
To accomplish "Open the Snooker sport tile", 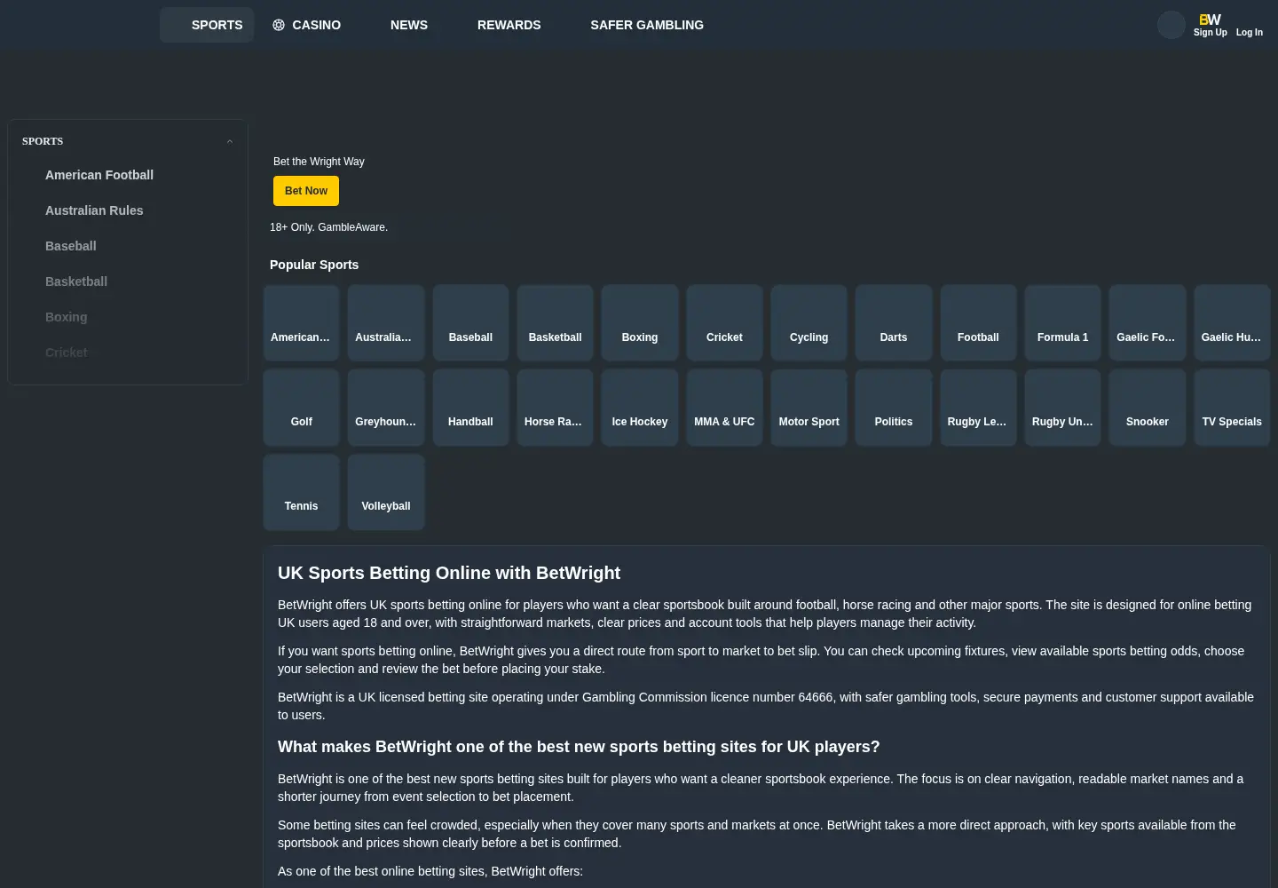I will tap(1148, 407).
